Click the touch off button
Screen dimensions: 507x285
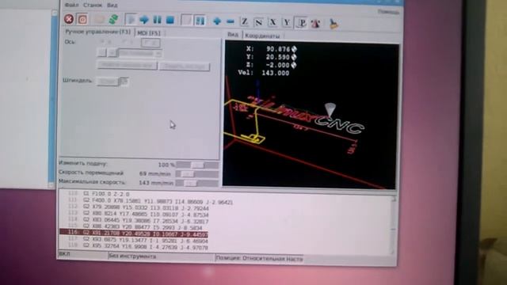point(185,66)
